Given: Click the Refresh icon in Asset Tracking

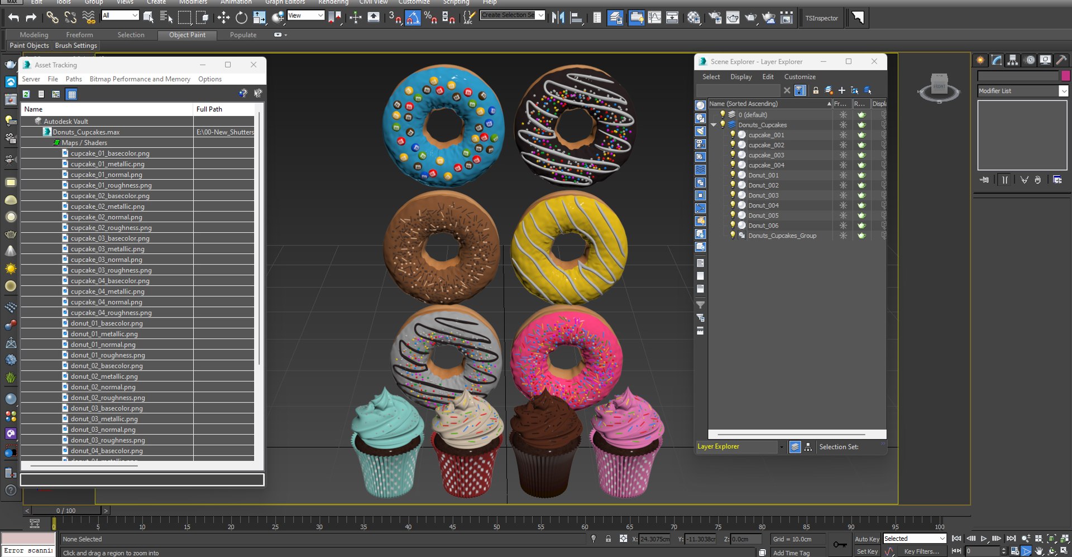Looking at the screenshot, I should click(26, 94).
